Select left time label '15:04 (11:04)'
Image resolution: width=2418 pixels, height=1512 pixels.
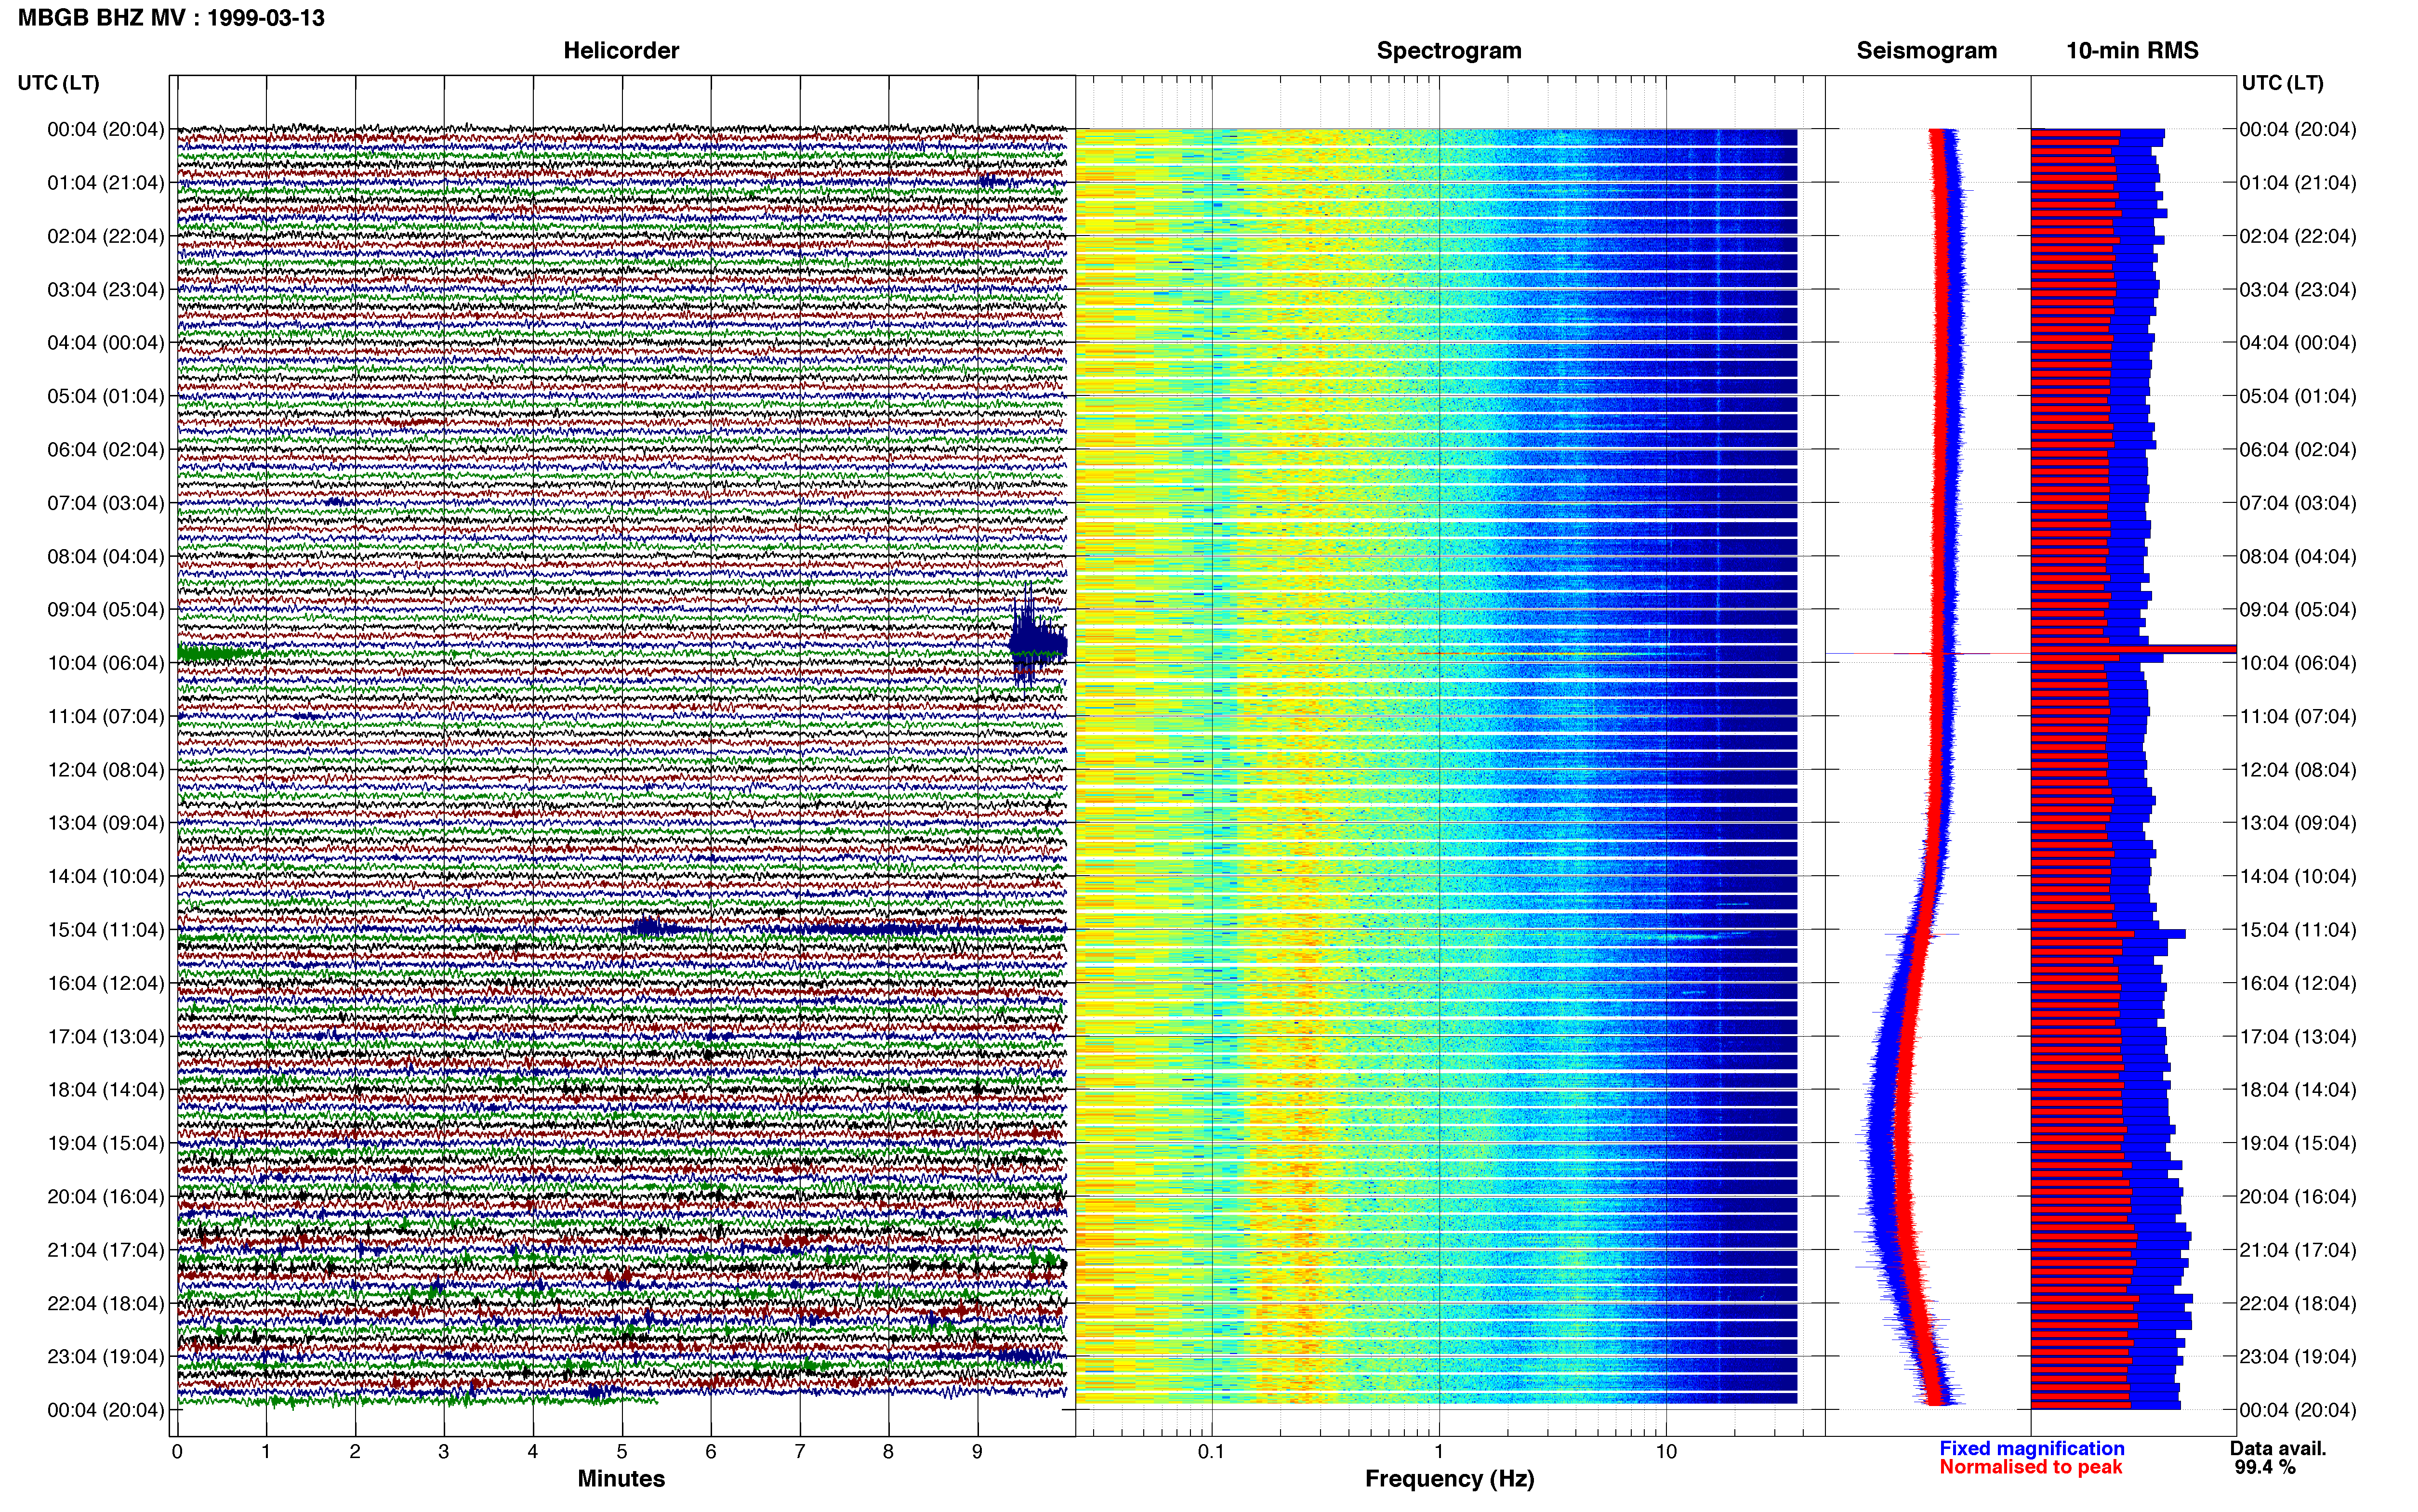click(x=106, y=930)
